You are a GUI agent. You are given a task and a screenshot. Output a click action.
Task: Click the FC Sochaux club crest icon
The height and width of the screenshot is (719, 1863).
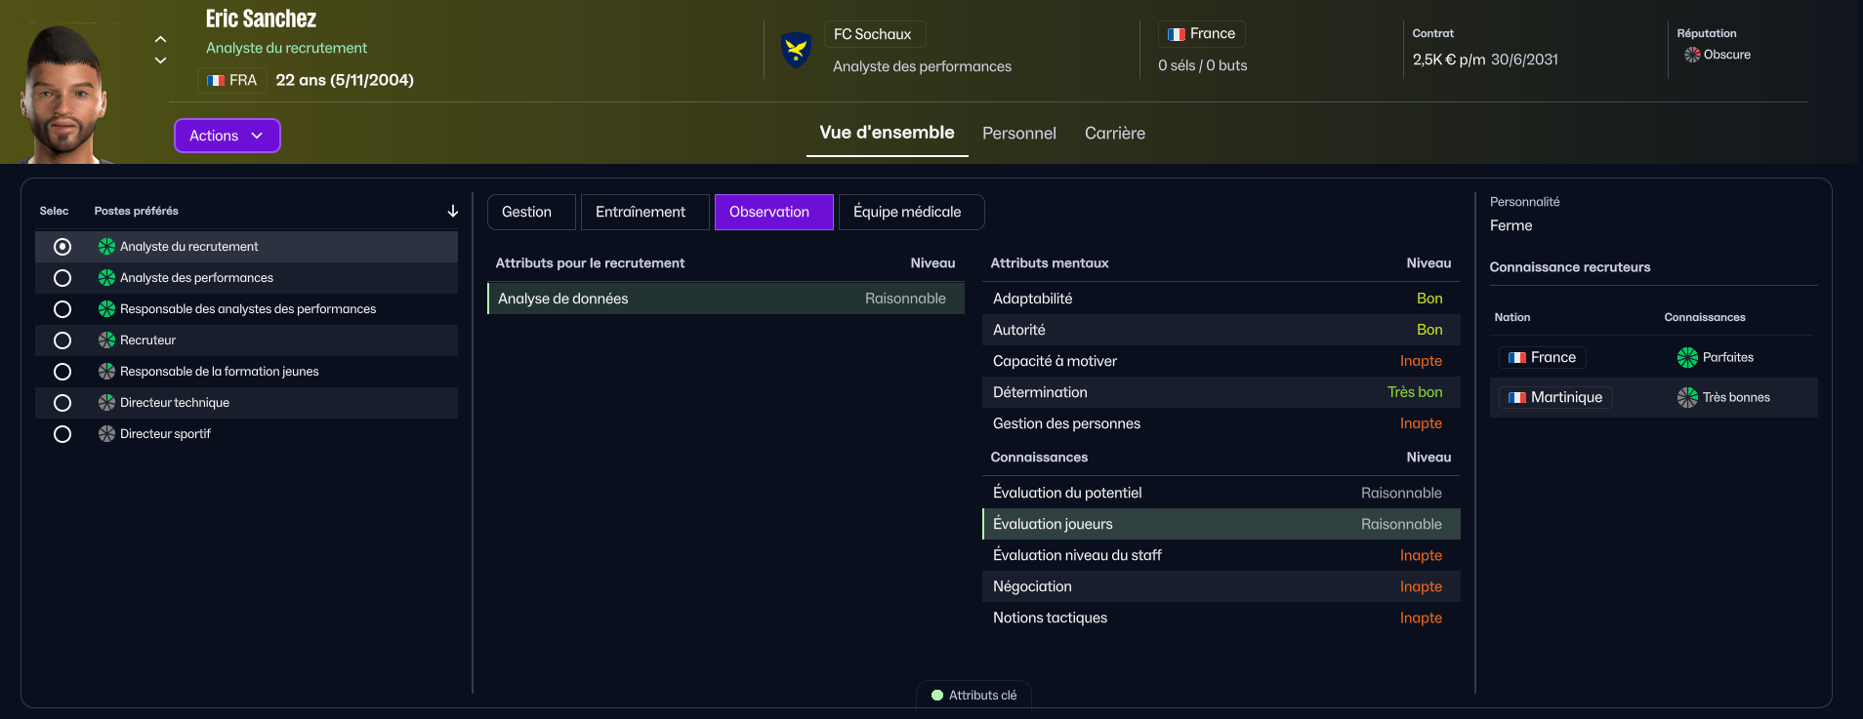click(796, 49)
